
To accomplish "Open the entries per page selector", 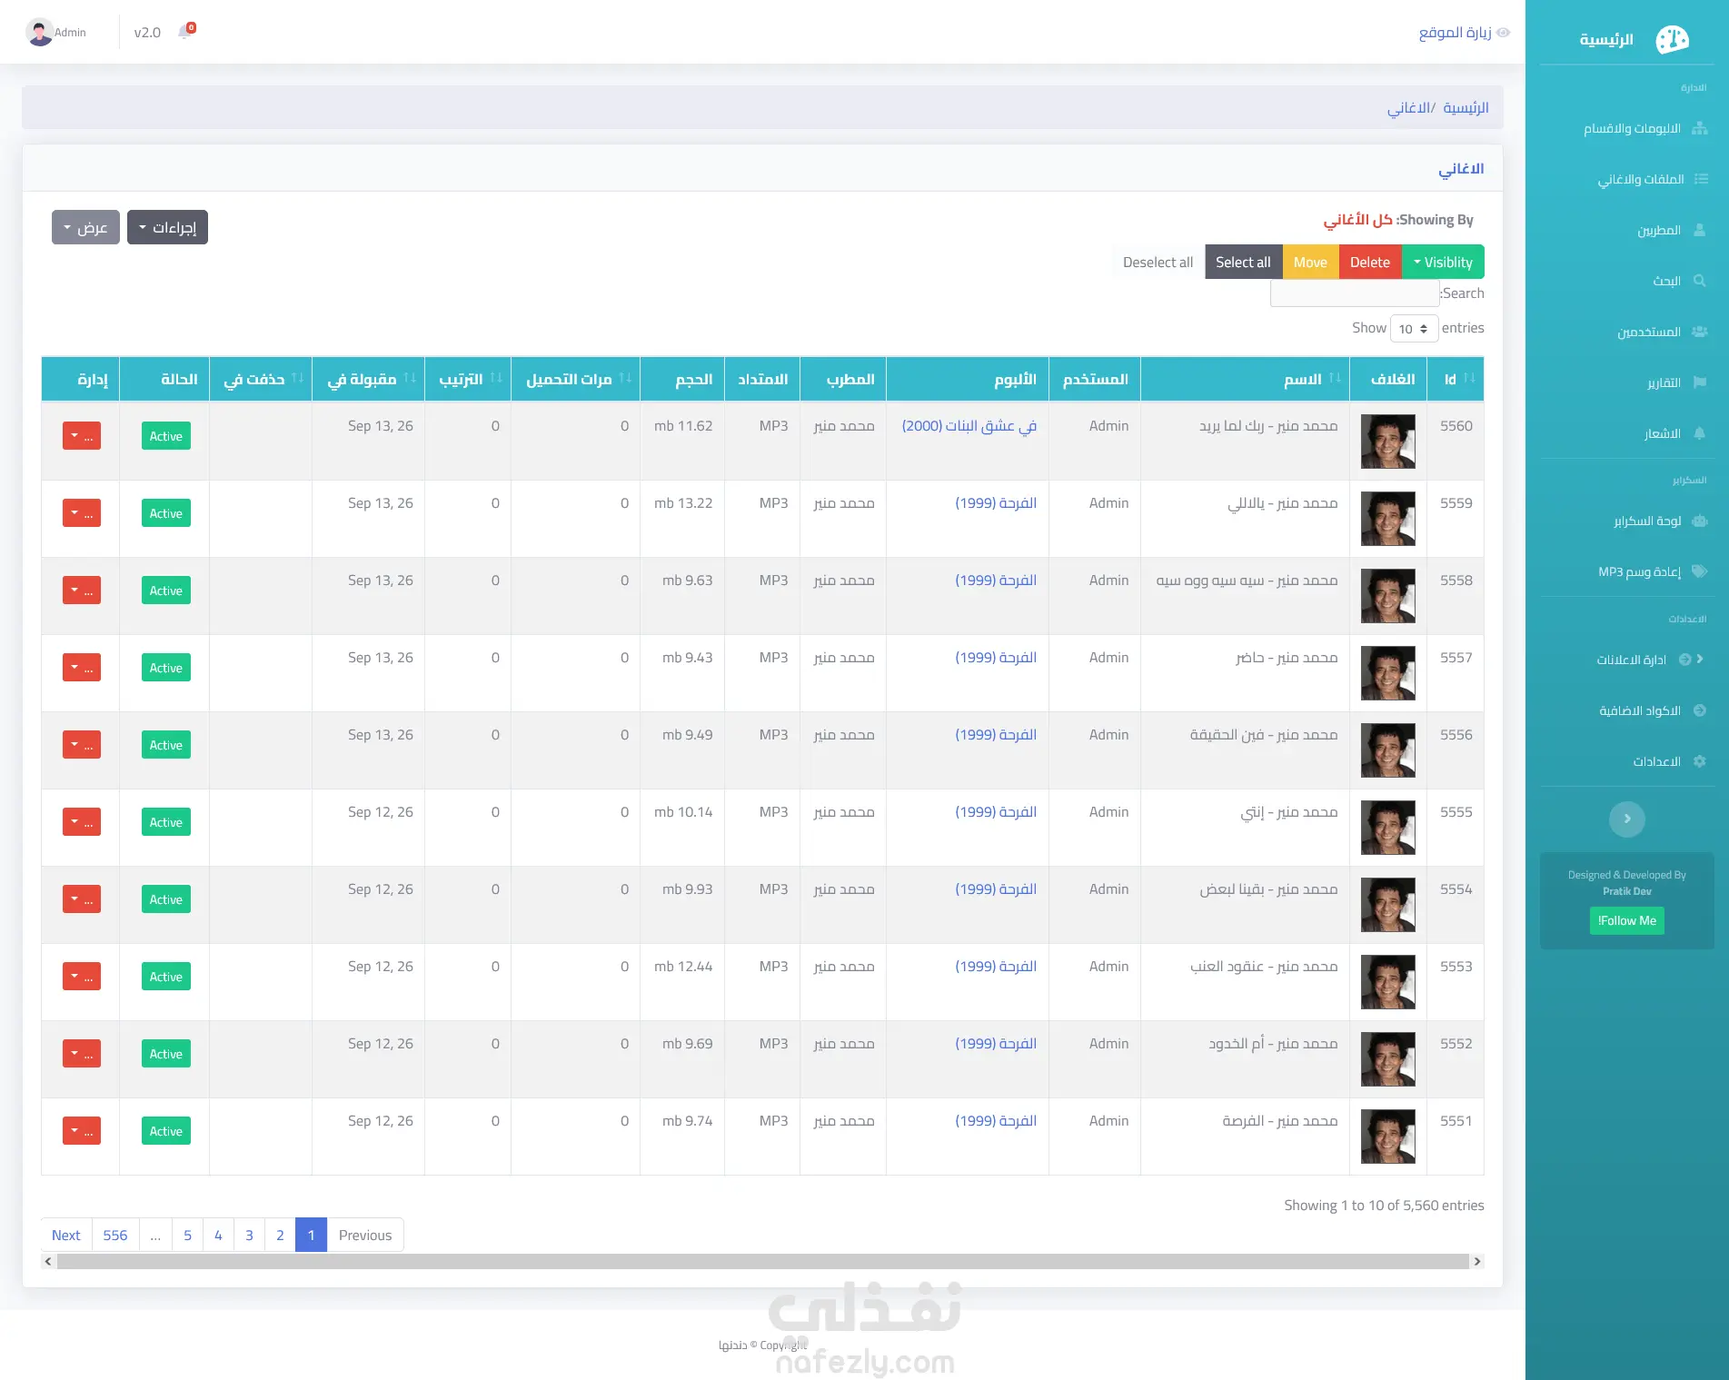I will click(x=1414, y=328).
